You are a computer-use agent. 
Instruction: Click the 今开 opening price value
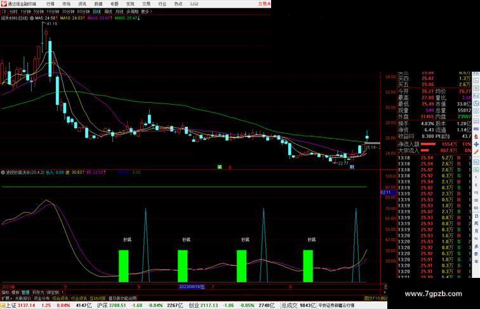[x=427, y=91]
